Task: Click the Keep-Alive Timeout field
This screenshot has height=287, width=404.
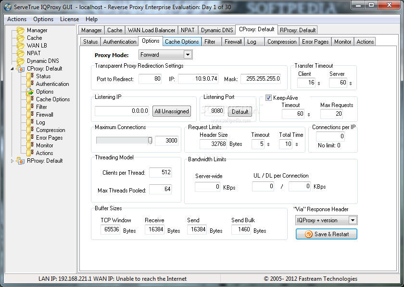Action: pyautogui.click(x=293, y=114)
